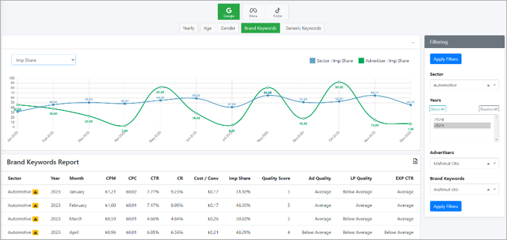Collapse chart panel with minus icon
Viewport: 507px width, 240px height.
pyautogui.click(x=413, y=42)
